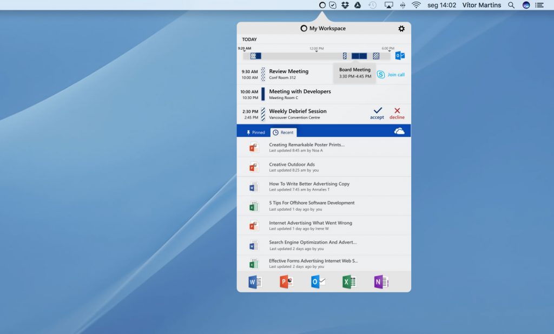The height and width of the screenshot is (334, 554).
Task: Select the Board Meeting block on the timeline
Action: pyautogui.click(x=359, y=56)
